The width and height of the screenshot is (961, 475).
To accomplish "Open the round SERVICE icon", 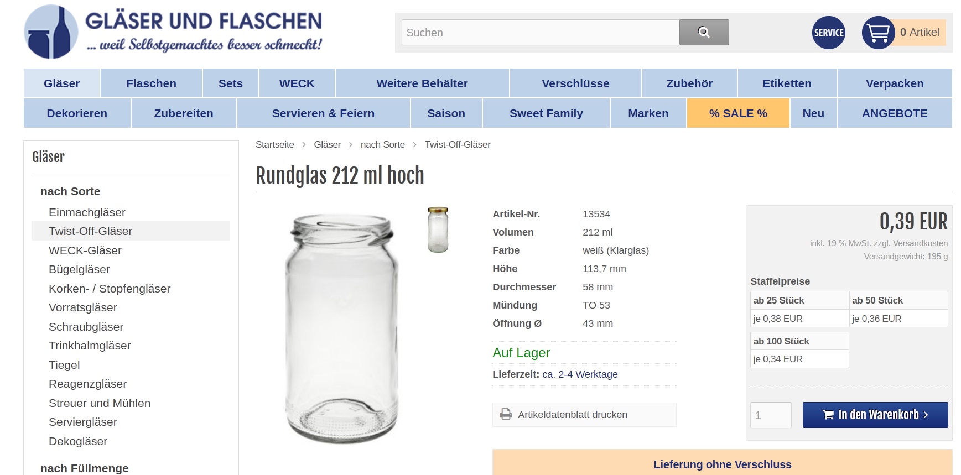I will point(828,33).
